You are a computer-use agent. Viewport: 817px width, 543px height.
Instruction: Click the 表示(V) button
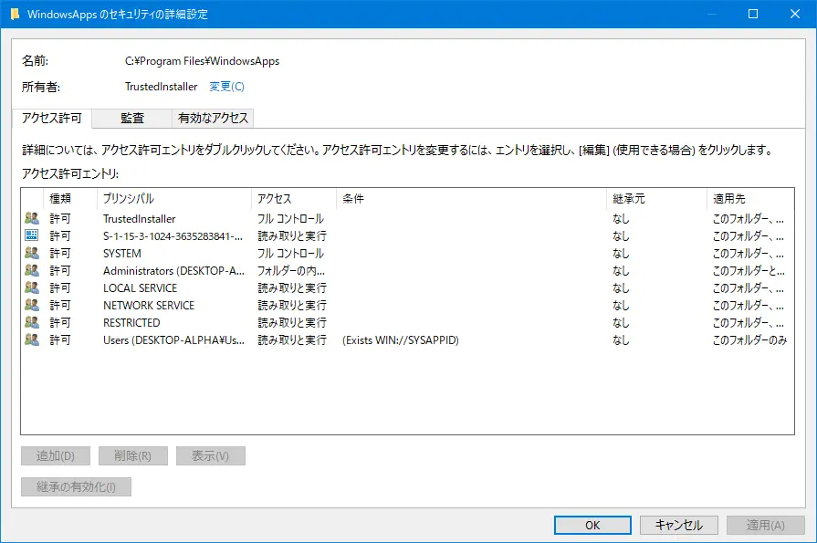211,456
